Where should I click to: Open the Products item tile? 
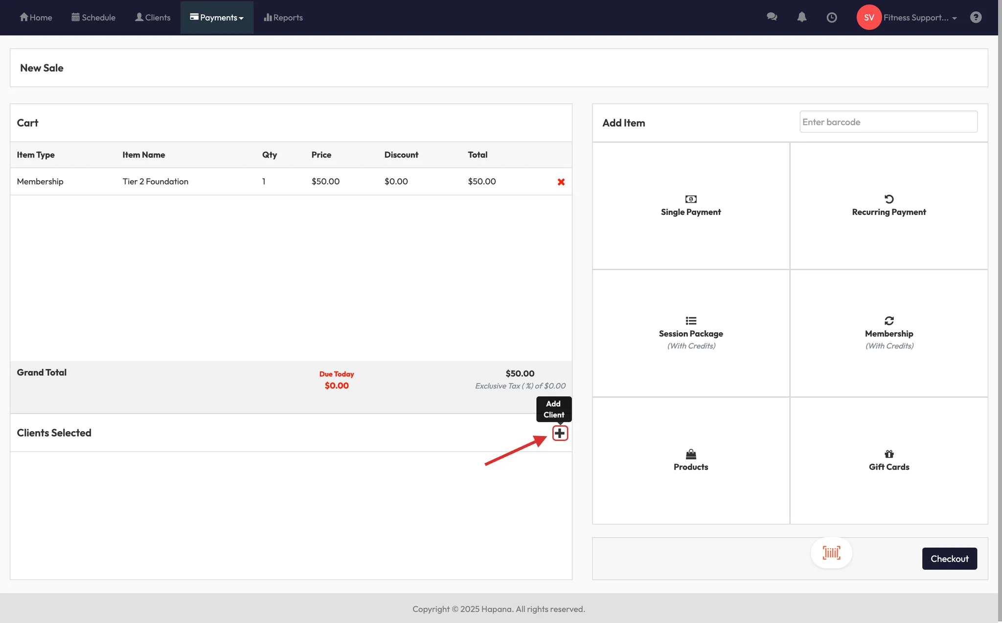point(691,461)
